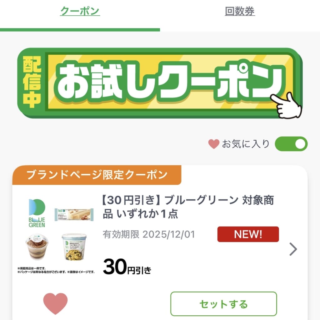
Task: Tap the soup cup product image
Action: coord(74,247)
